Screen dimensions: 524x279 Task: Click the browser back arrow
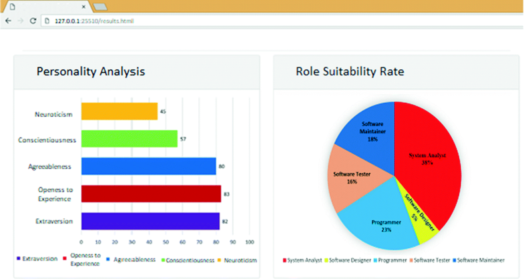click(9, 21)
